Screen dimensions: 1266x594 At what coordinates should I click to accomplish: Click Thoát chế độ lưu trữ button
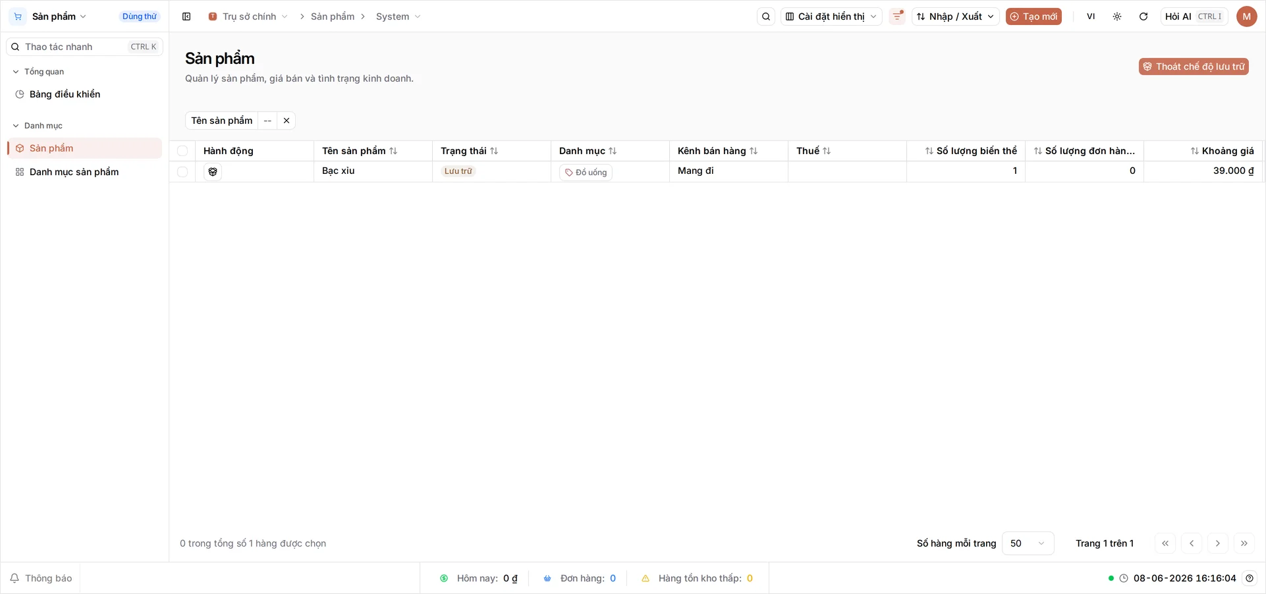1194,67
